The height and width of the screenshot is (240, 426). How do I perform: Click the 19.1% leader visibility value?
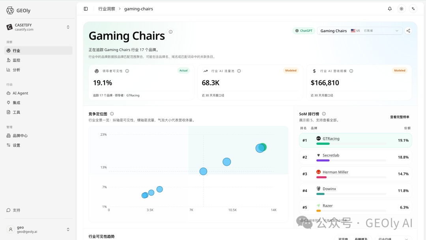103,83
